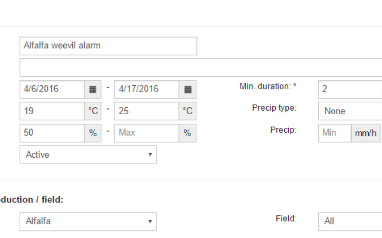The width and height of the screenshot is (382, 238).
Task: Click the maximum temperature °C unit addon
Action: pos(187,111)
